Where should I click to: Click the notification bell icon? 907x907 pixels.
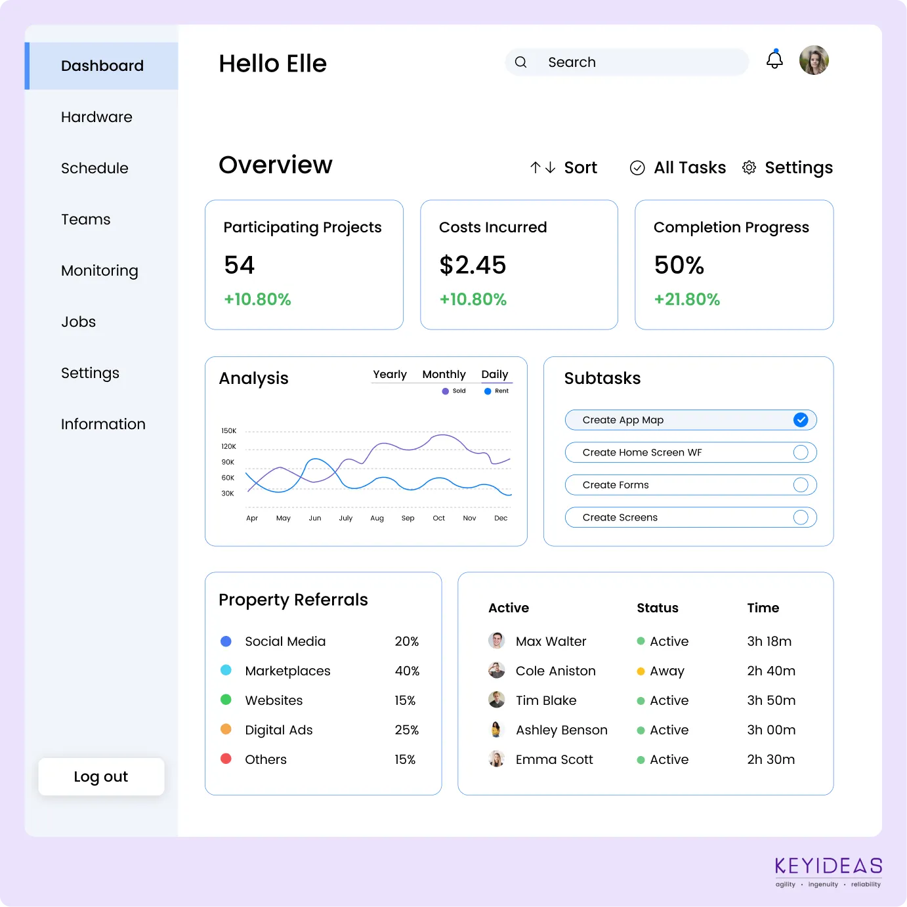tap(774, 60)
